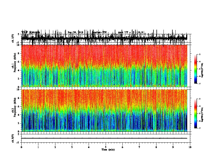Viewport: 214px width, 165px height.
Task: Click the ch.2 colorbar log(PSD) label
Action: pos(202,115)
